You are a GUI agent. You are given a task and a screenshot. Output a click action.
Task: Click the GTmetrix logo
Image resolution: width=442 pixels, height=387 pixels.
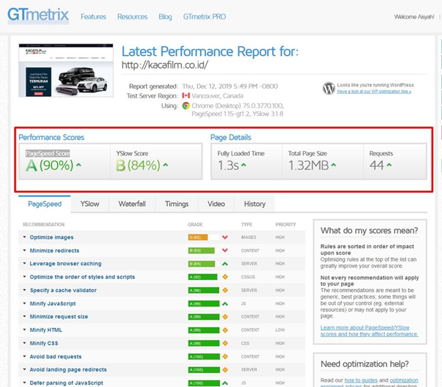click(x=38, y=15)
